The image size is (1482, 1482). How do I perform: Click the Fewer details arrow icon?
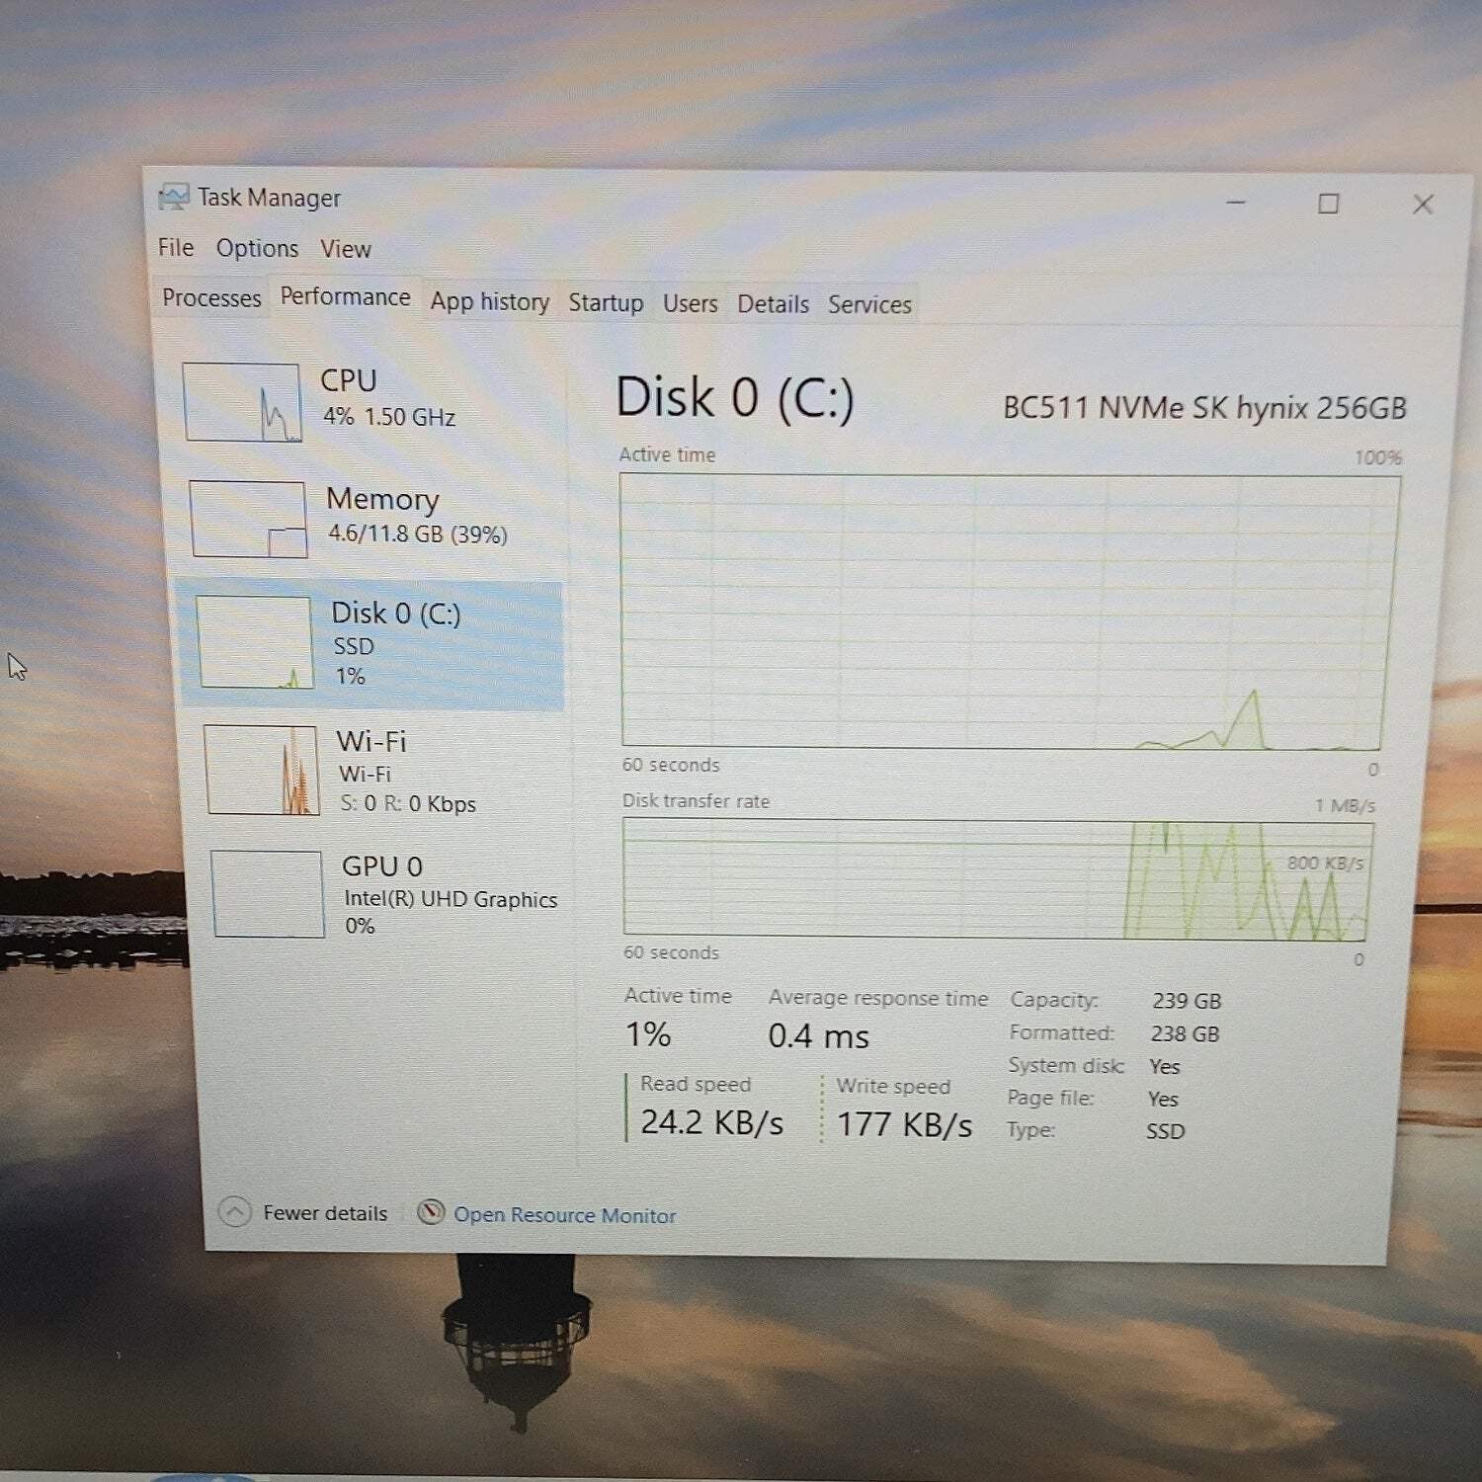point(234,1211)
